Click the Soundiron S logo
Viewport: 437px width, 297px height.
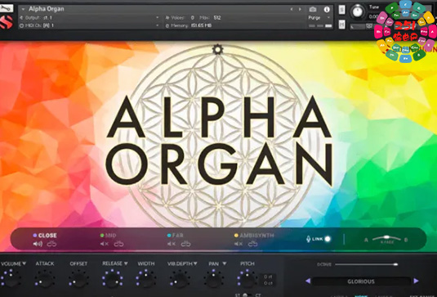click(x=7, y=22)
